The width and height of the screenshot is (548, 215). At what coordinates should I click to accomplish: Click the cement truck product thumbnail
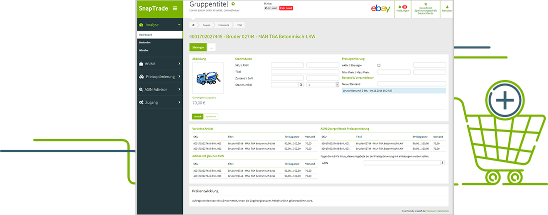coord(208,78)
